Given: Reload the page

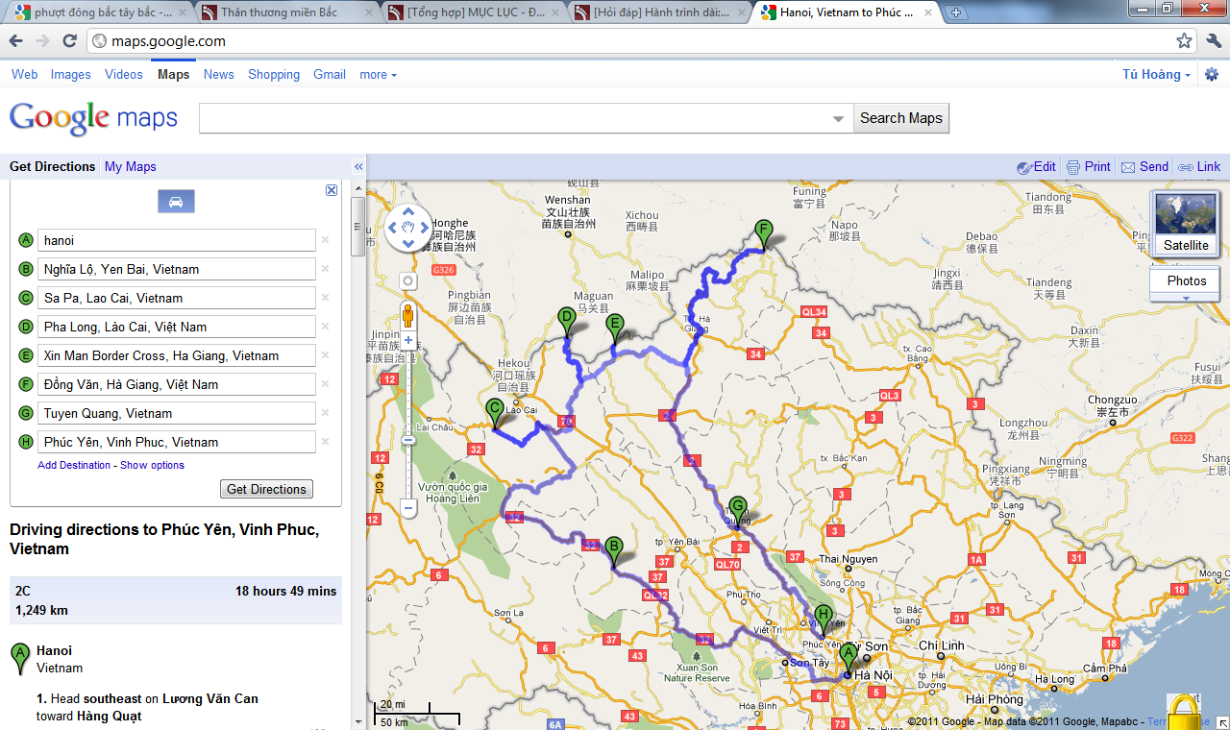Looking at the screenshot, I should tap(70, 41).
